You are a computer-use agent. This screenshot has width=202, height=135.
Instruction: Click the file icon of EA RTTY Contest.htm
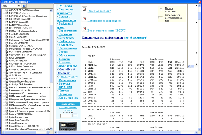coord(7,25)
